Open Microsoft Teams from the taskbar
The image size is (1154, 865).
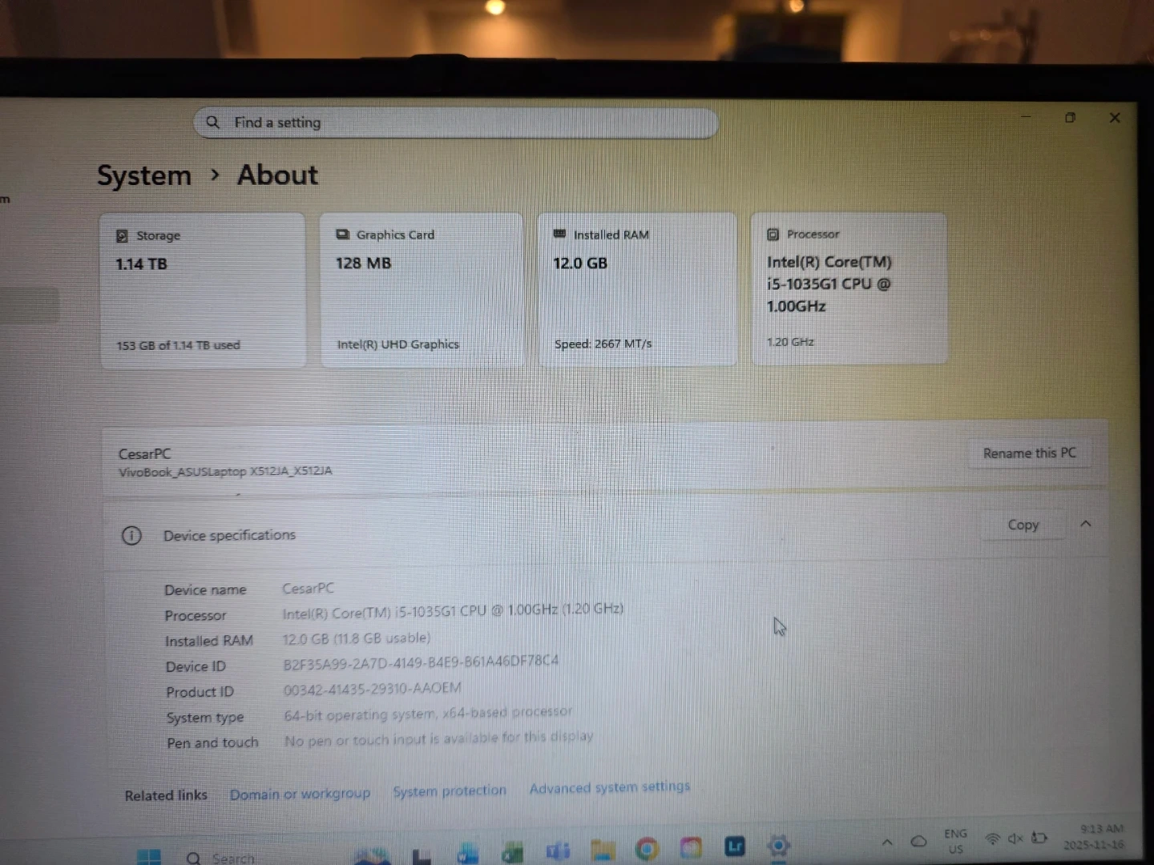558,851
